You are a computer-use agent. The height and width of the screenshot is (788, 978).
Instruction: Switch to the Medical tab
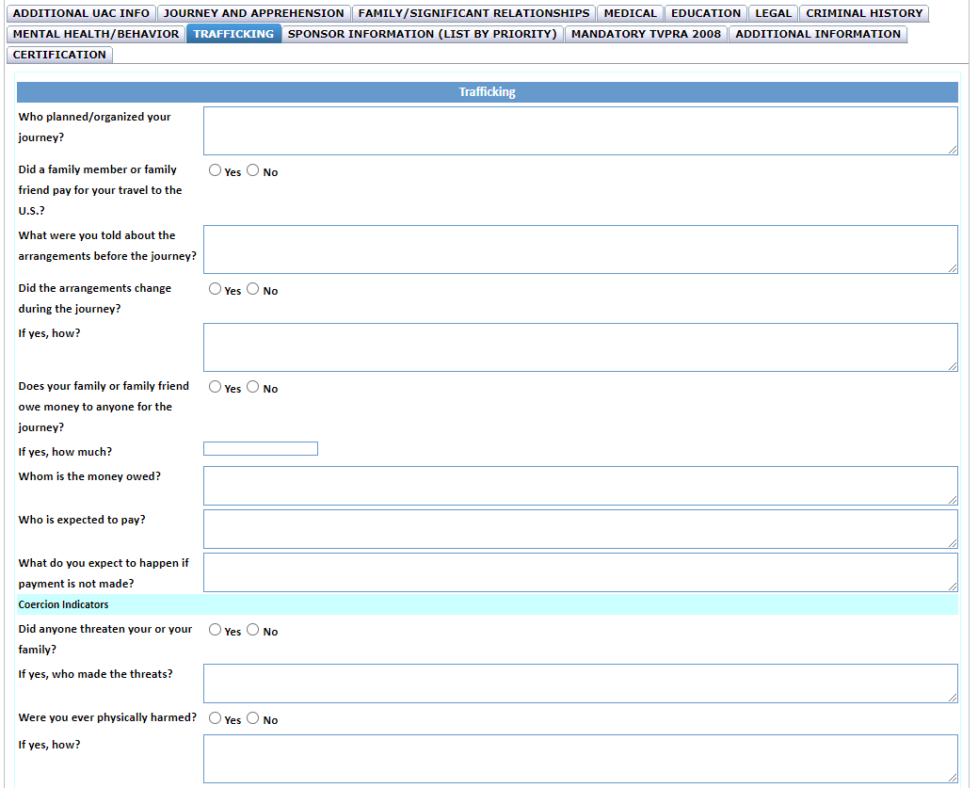[x=630, y=13]
